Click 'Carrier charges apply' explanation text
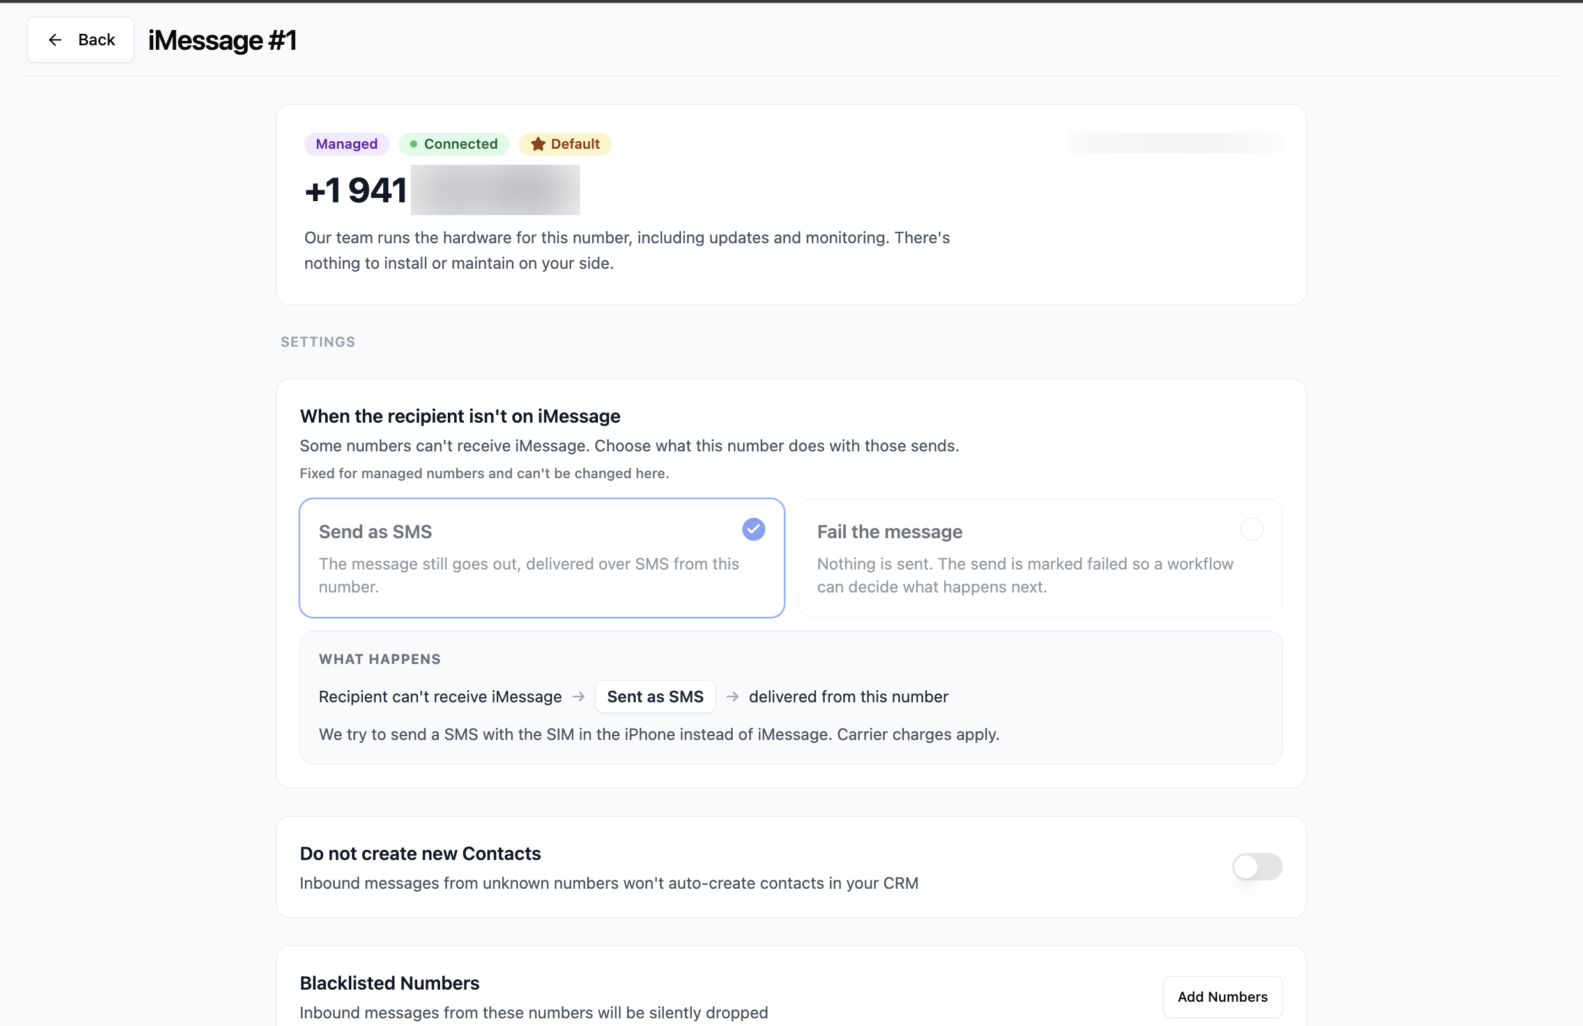The image size is (1583, 1026). [x=659, y=734]
